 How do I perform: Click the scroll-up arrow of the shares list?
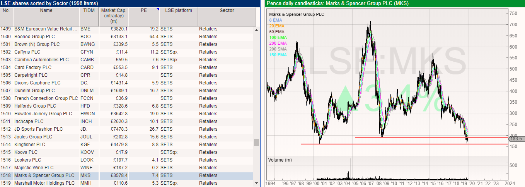[x=256, y=29]
